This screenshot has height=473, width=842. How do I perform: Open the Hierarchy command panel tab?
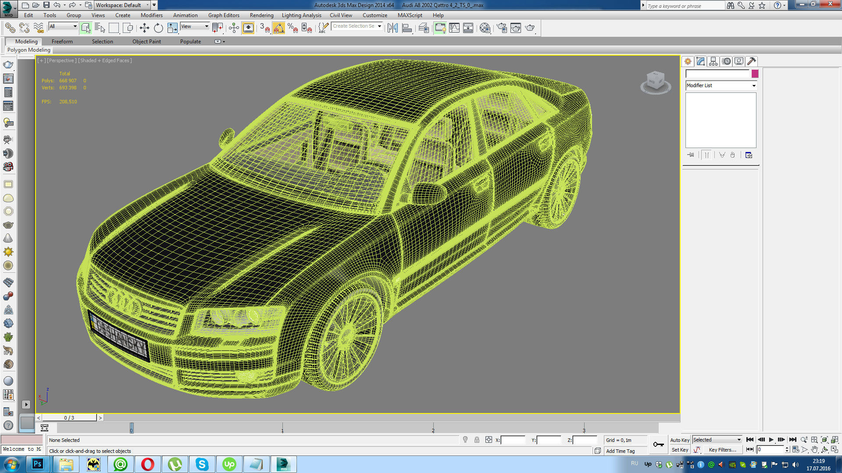tap(713, 61)
